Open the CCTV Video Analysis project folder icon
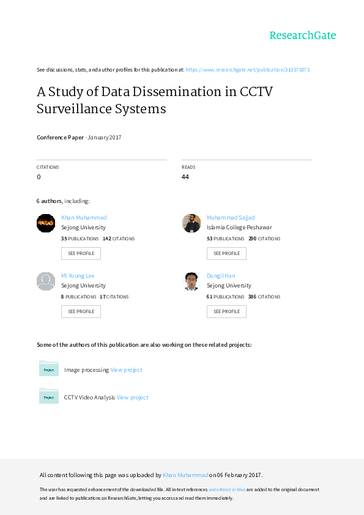This screenshot has width=364, height=515. click(48, 396)
